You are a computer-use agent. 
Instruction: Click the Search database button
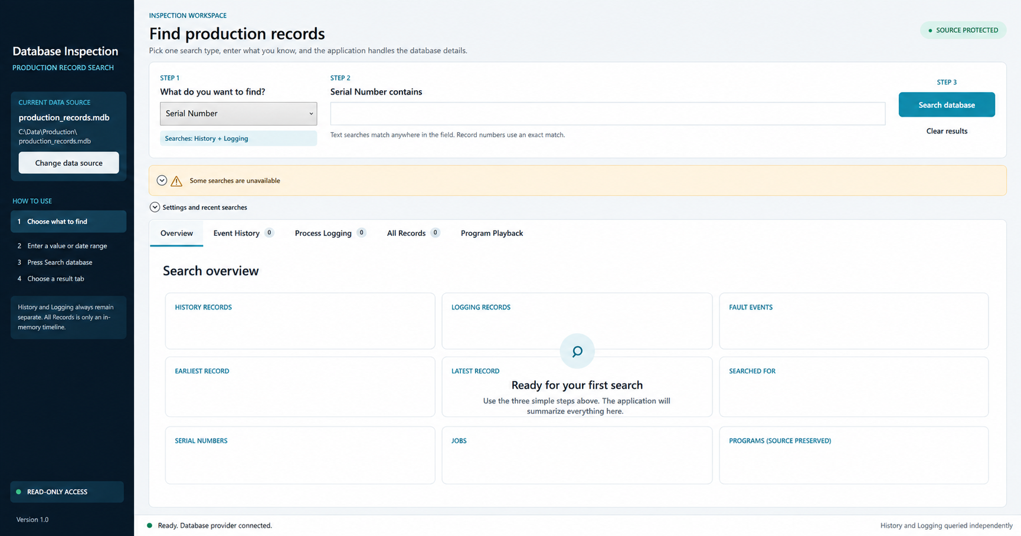pos(947,105)
